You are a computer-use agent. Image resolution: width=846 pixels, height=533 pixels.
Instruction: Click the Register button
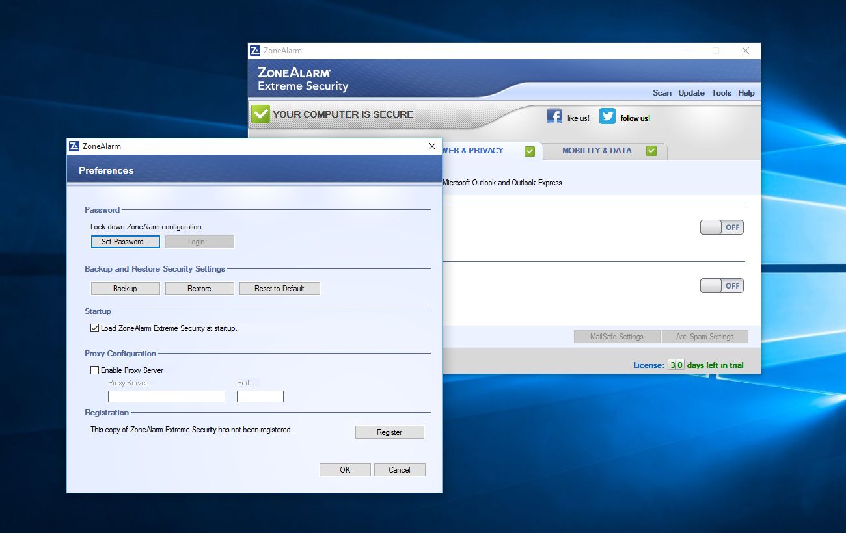(x=390, y=432)
